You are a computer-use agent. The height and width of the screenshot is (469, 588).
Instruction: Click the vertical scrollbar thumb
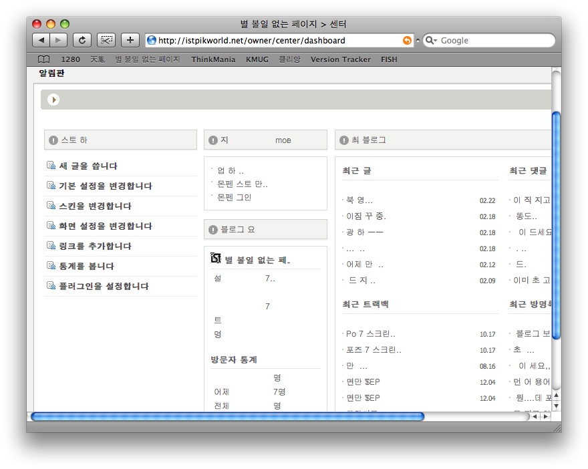pyautogui.click(x=556, y=225)
